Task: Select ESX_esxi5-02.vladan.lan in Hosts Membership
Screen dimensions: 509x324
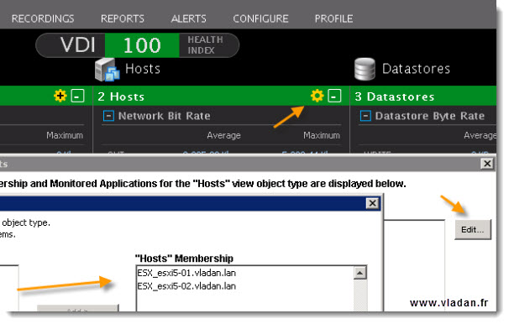Action: [186, 286]
